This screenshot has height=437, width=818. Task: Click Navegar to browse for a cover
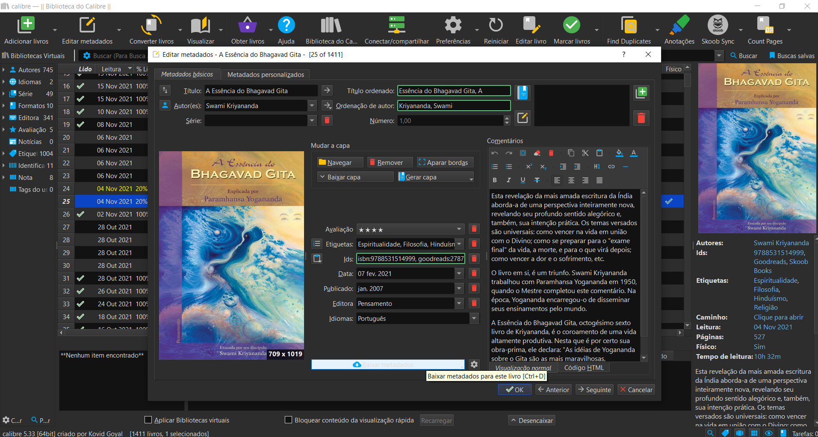click(x=340, y=162)
